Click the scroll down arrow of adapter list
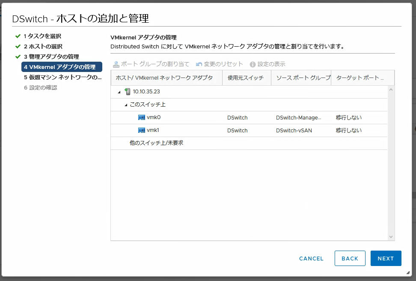This screenshot has width=416, height=281. pos(391,236)
